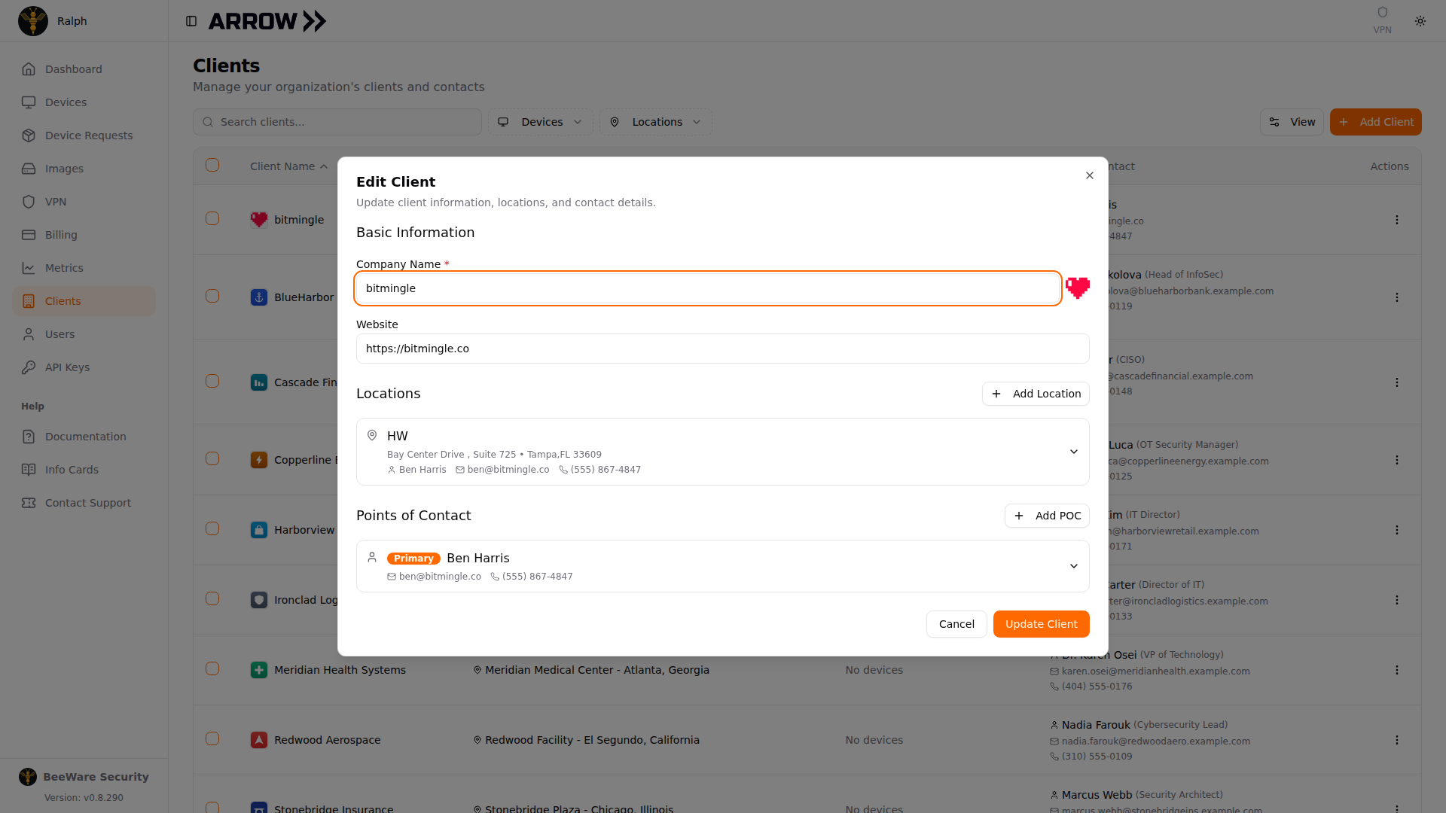This screenshot has height=813, width=1446.
Task: Click Add Location button
Action: [1036, 394]
